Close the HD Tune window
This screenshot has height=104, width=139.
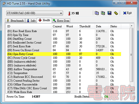point(131,2)
